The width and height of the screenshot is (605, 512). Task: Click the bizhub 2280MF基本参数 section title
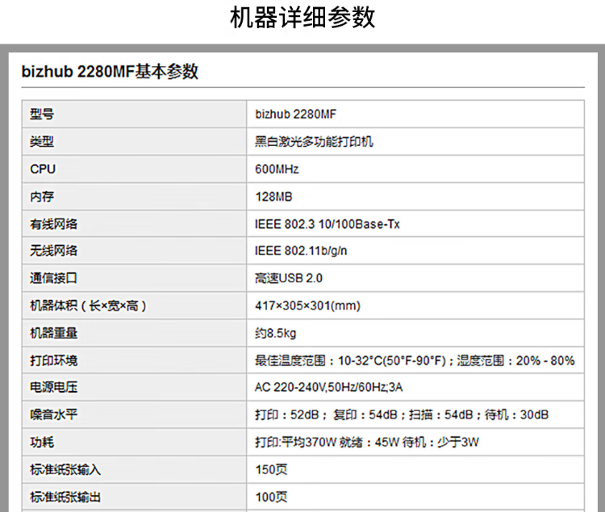pyautogui.click(x=110, y=72)
